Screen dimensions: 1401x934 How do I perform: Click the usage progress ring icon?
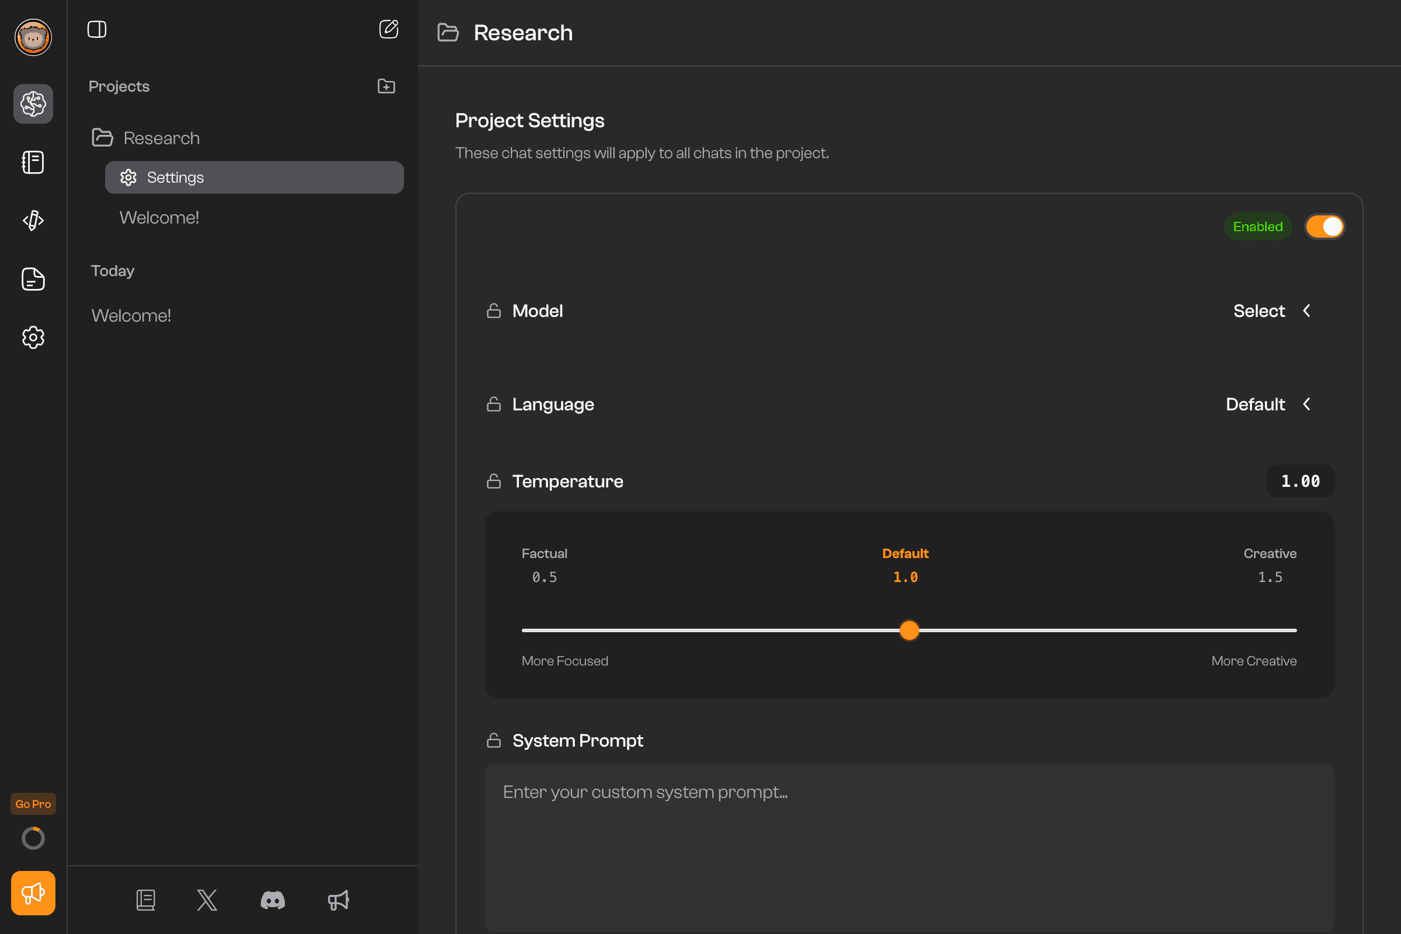tap(33, 838)
